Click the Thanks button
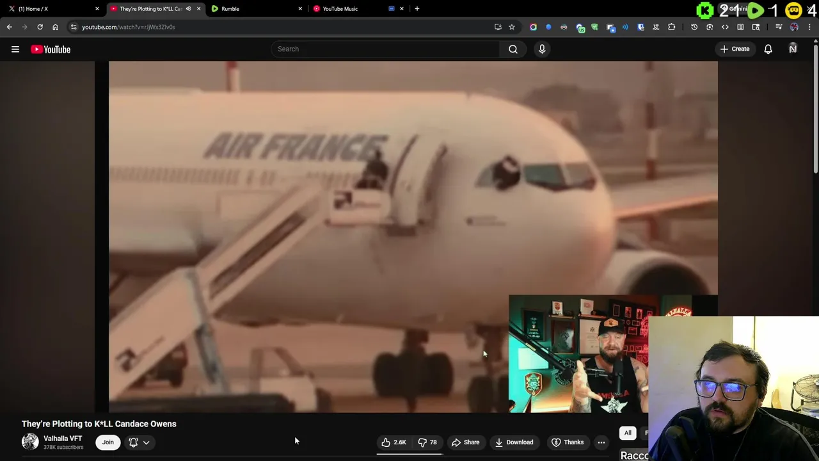819x461 pixels. (568, 442)
